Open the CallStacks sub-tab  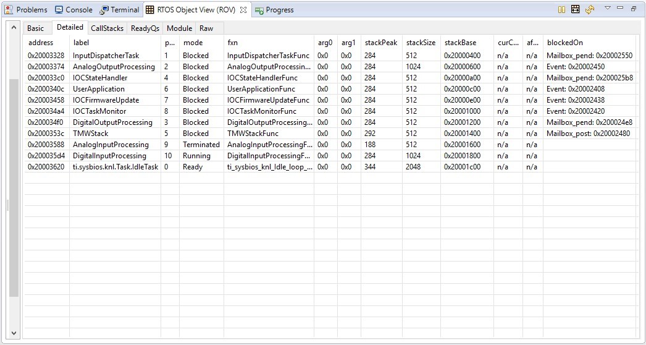pyautogui.click(x=107, y=28)
